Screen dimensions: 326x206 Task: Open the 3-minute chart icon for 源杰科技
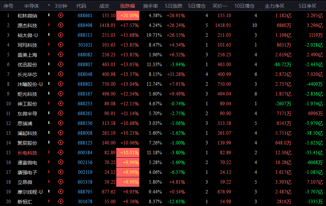[61, 25]
